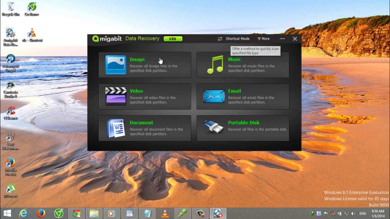The width and height of the screenshot is (390, 219).
Task: Click the Video heading text
Action: tap(136, 91)
